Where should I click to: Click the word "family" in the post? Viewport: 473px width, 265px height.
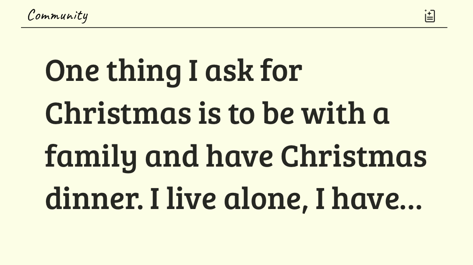(x=91, y=156)
